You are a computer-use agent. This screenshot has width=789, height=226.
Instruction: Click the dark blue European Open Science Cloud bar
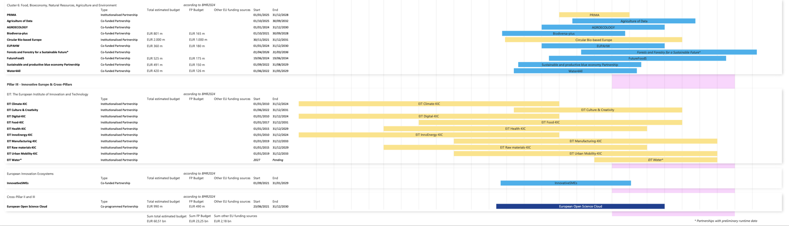(x=580, y=206)
